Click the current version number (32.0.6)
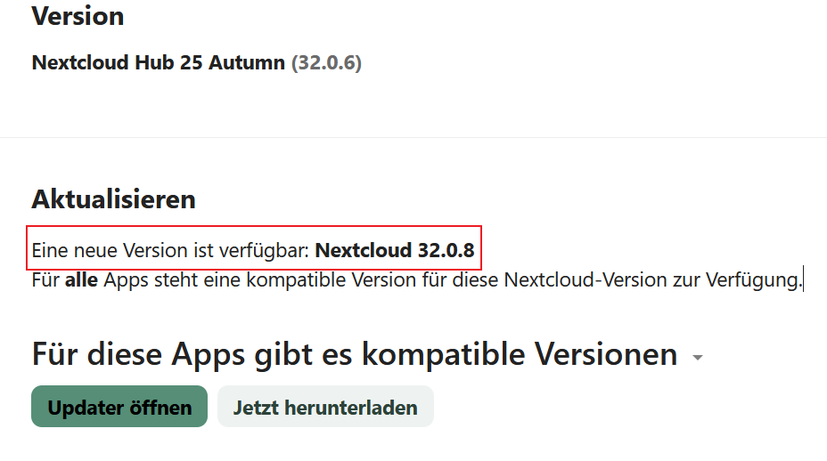Image resolution: width=827 pixels, height=461 pixels. [326, 63]
